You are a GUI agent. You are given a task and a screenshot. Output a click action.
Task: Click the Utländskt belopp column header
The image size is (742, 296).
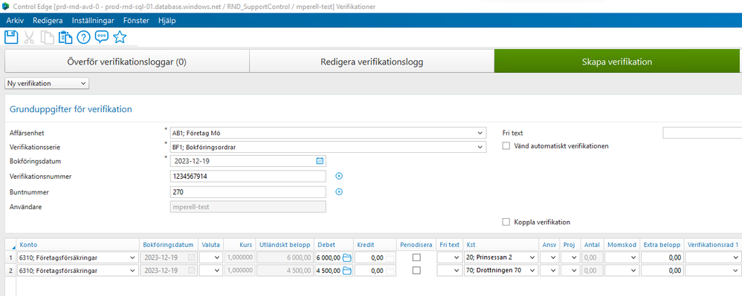click(285, 245)
